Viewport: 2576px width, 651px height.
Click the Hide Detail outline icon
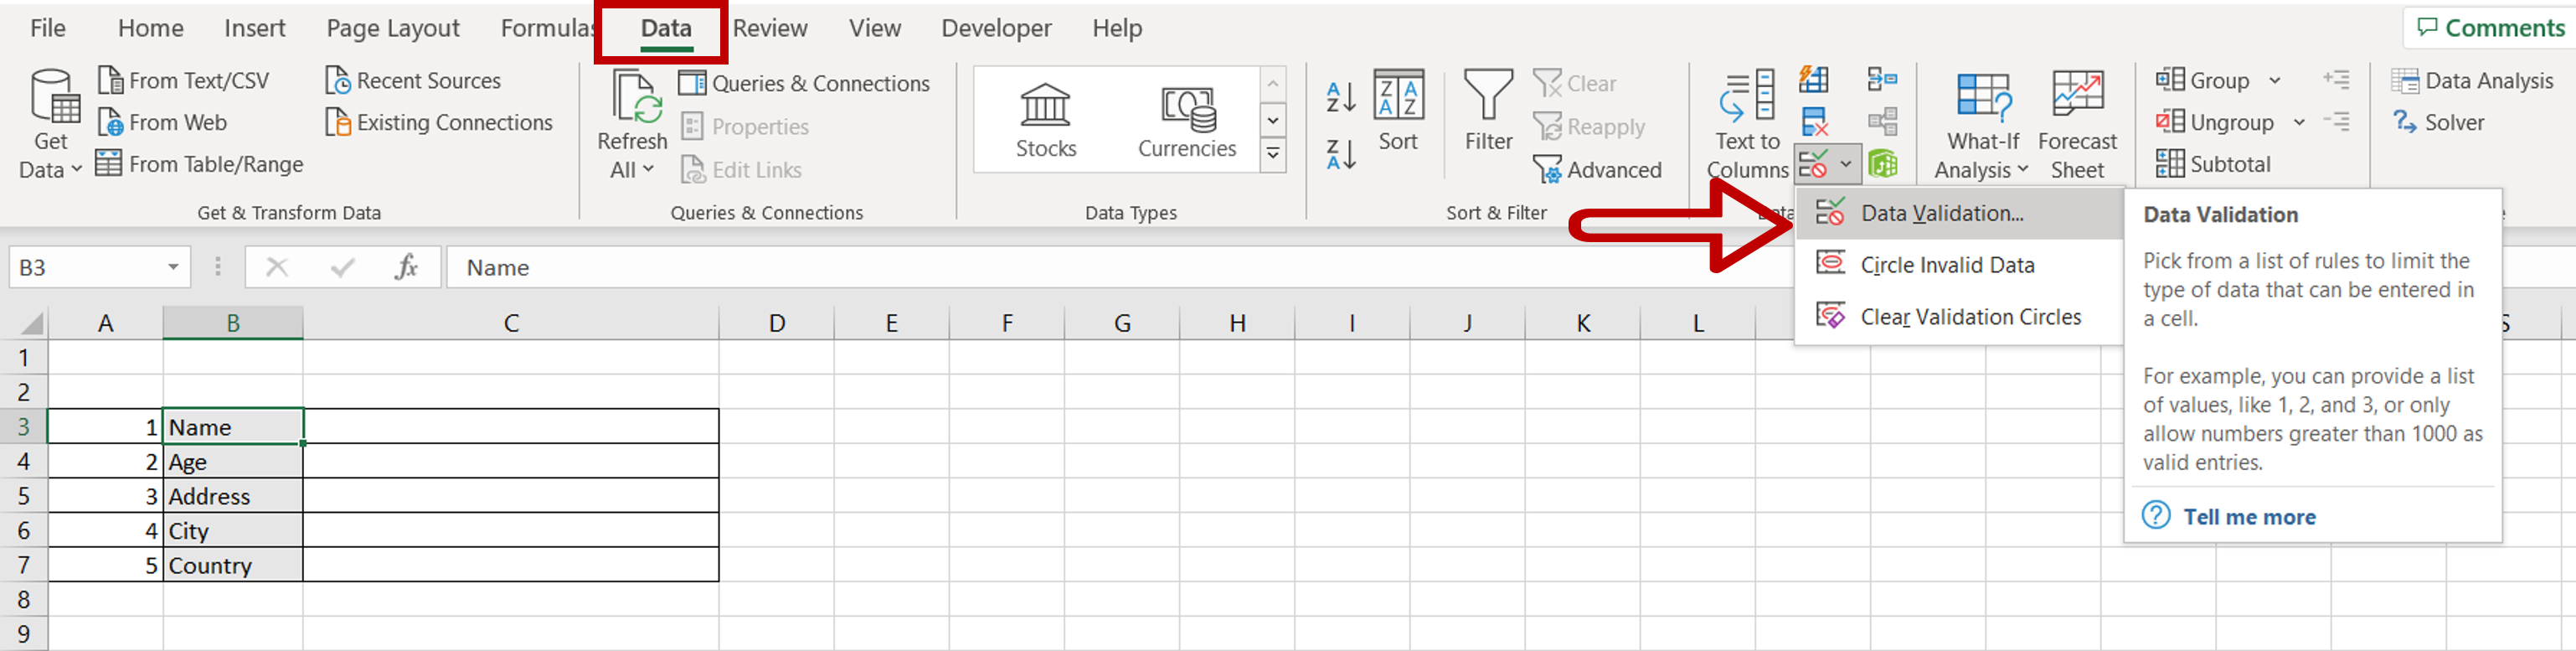point(2336,122)
